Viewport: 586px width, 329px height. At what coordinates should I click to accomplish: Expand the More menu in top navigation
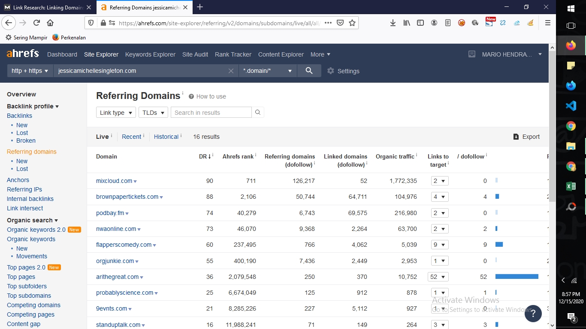coord(320,54)
